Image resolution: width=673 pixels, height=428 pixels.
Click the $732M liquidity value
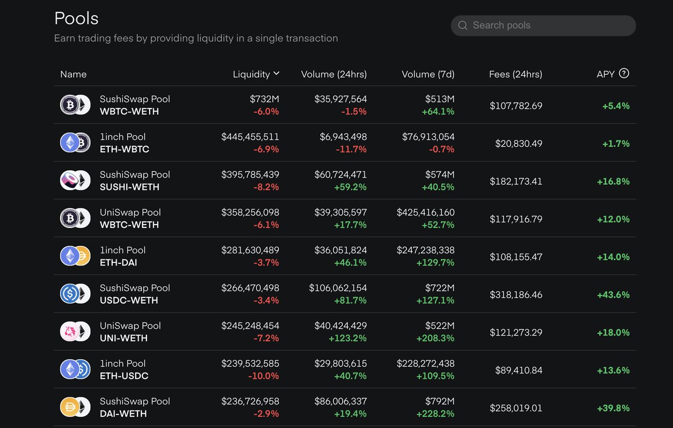264,99
